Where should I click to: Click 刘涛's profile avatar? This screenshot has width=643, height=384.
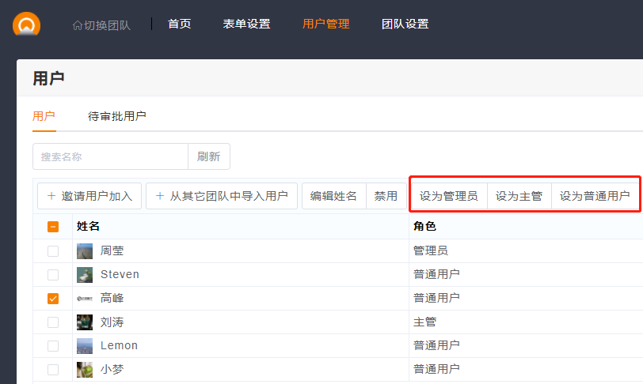[x=85, y=322]
